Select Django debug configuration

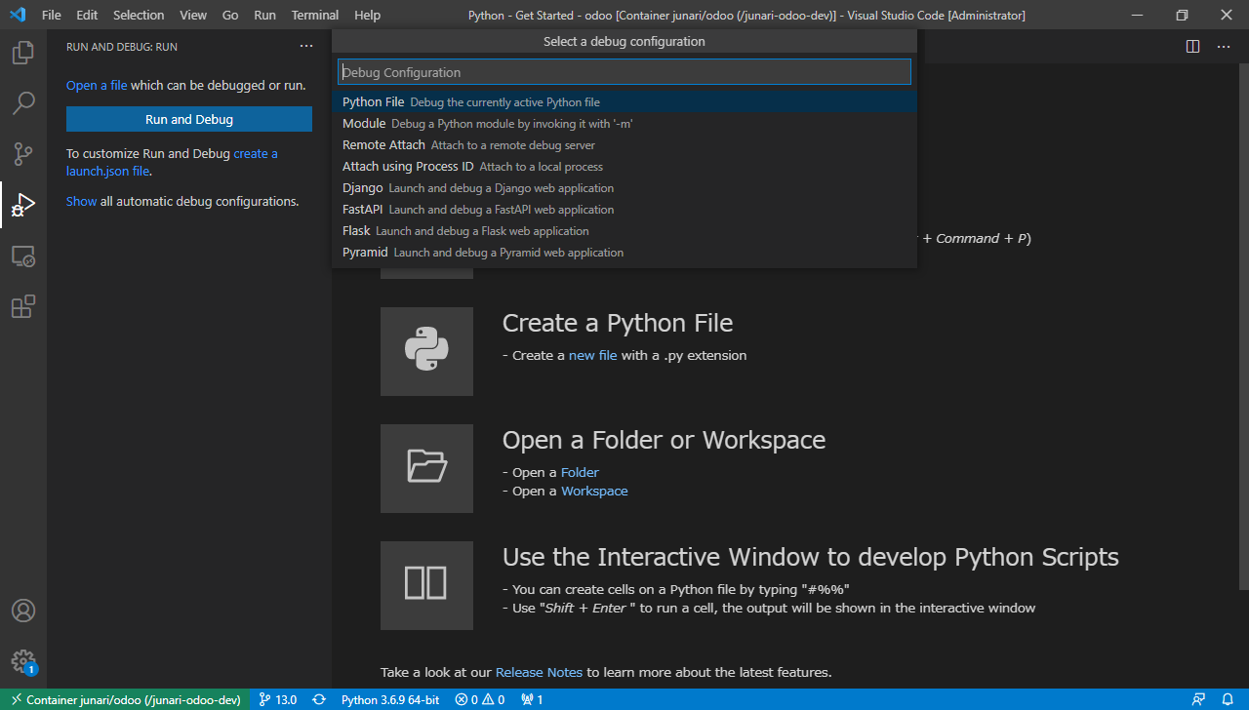coord(624,187)
